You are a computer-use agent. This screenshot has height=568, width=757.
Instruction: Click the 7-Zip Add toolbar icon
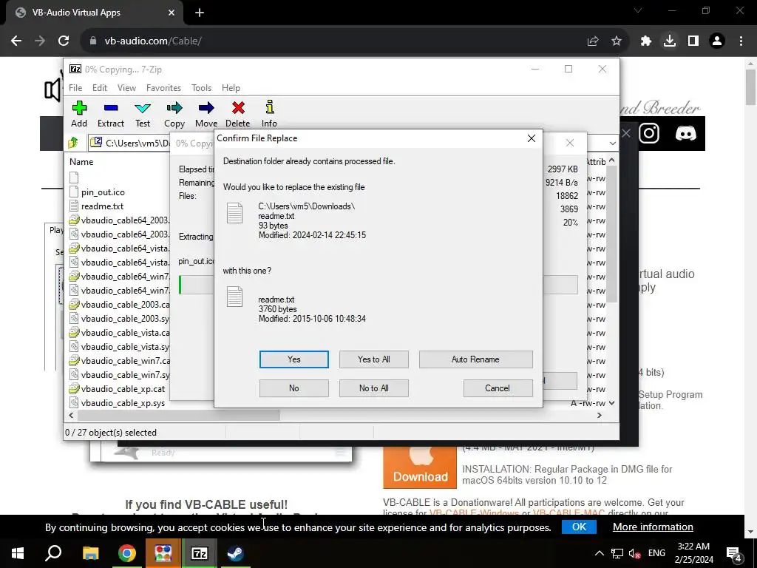tap(79, 108)
